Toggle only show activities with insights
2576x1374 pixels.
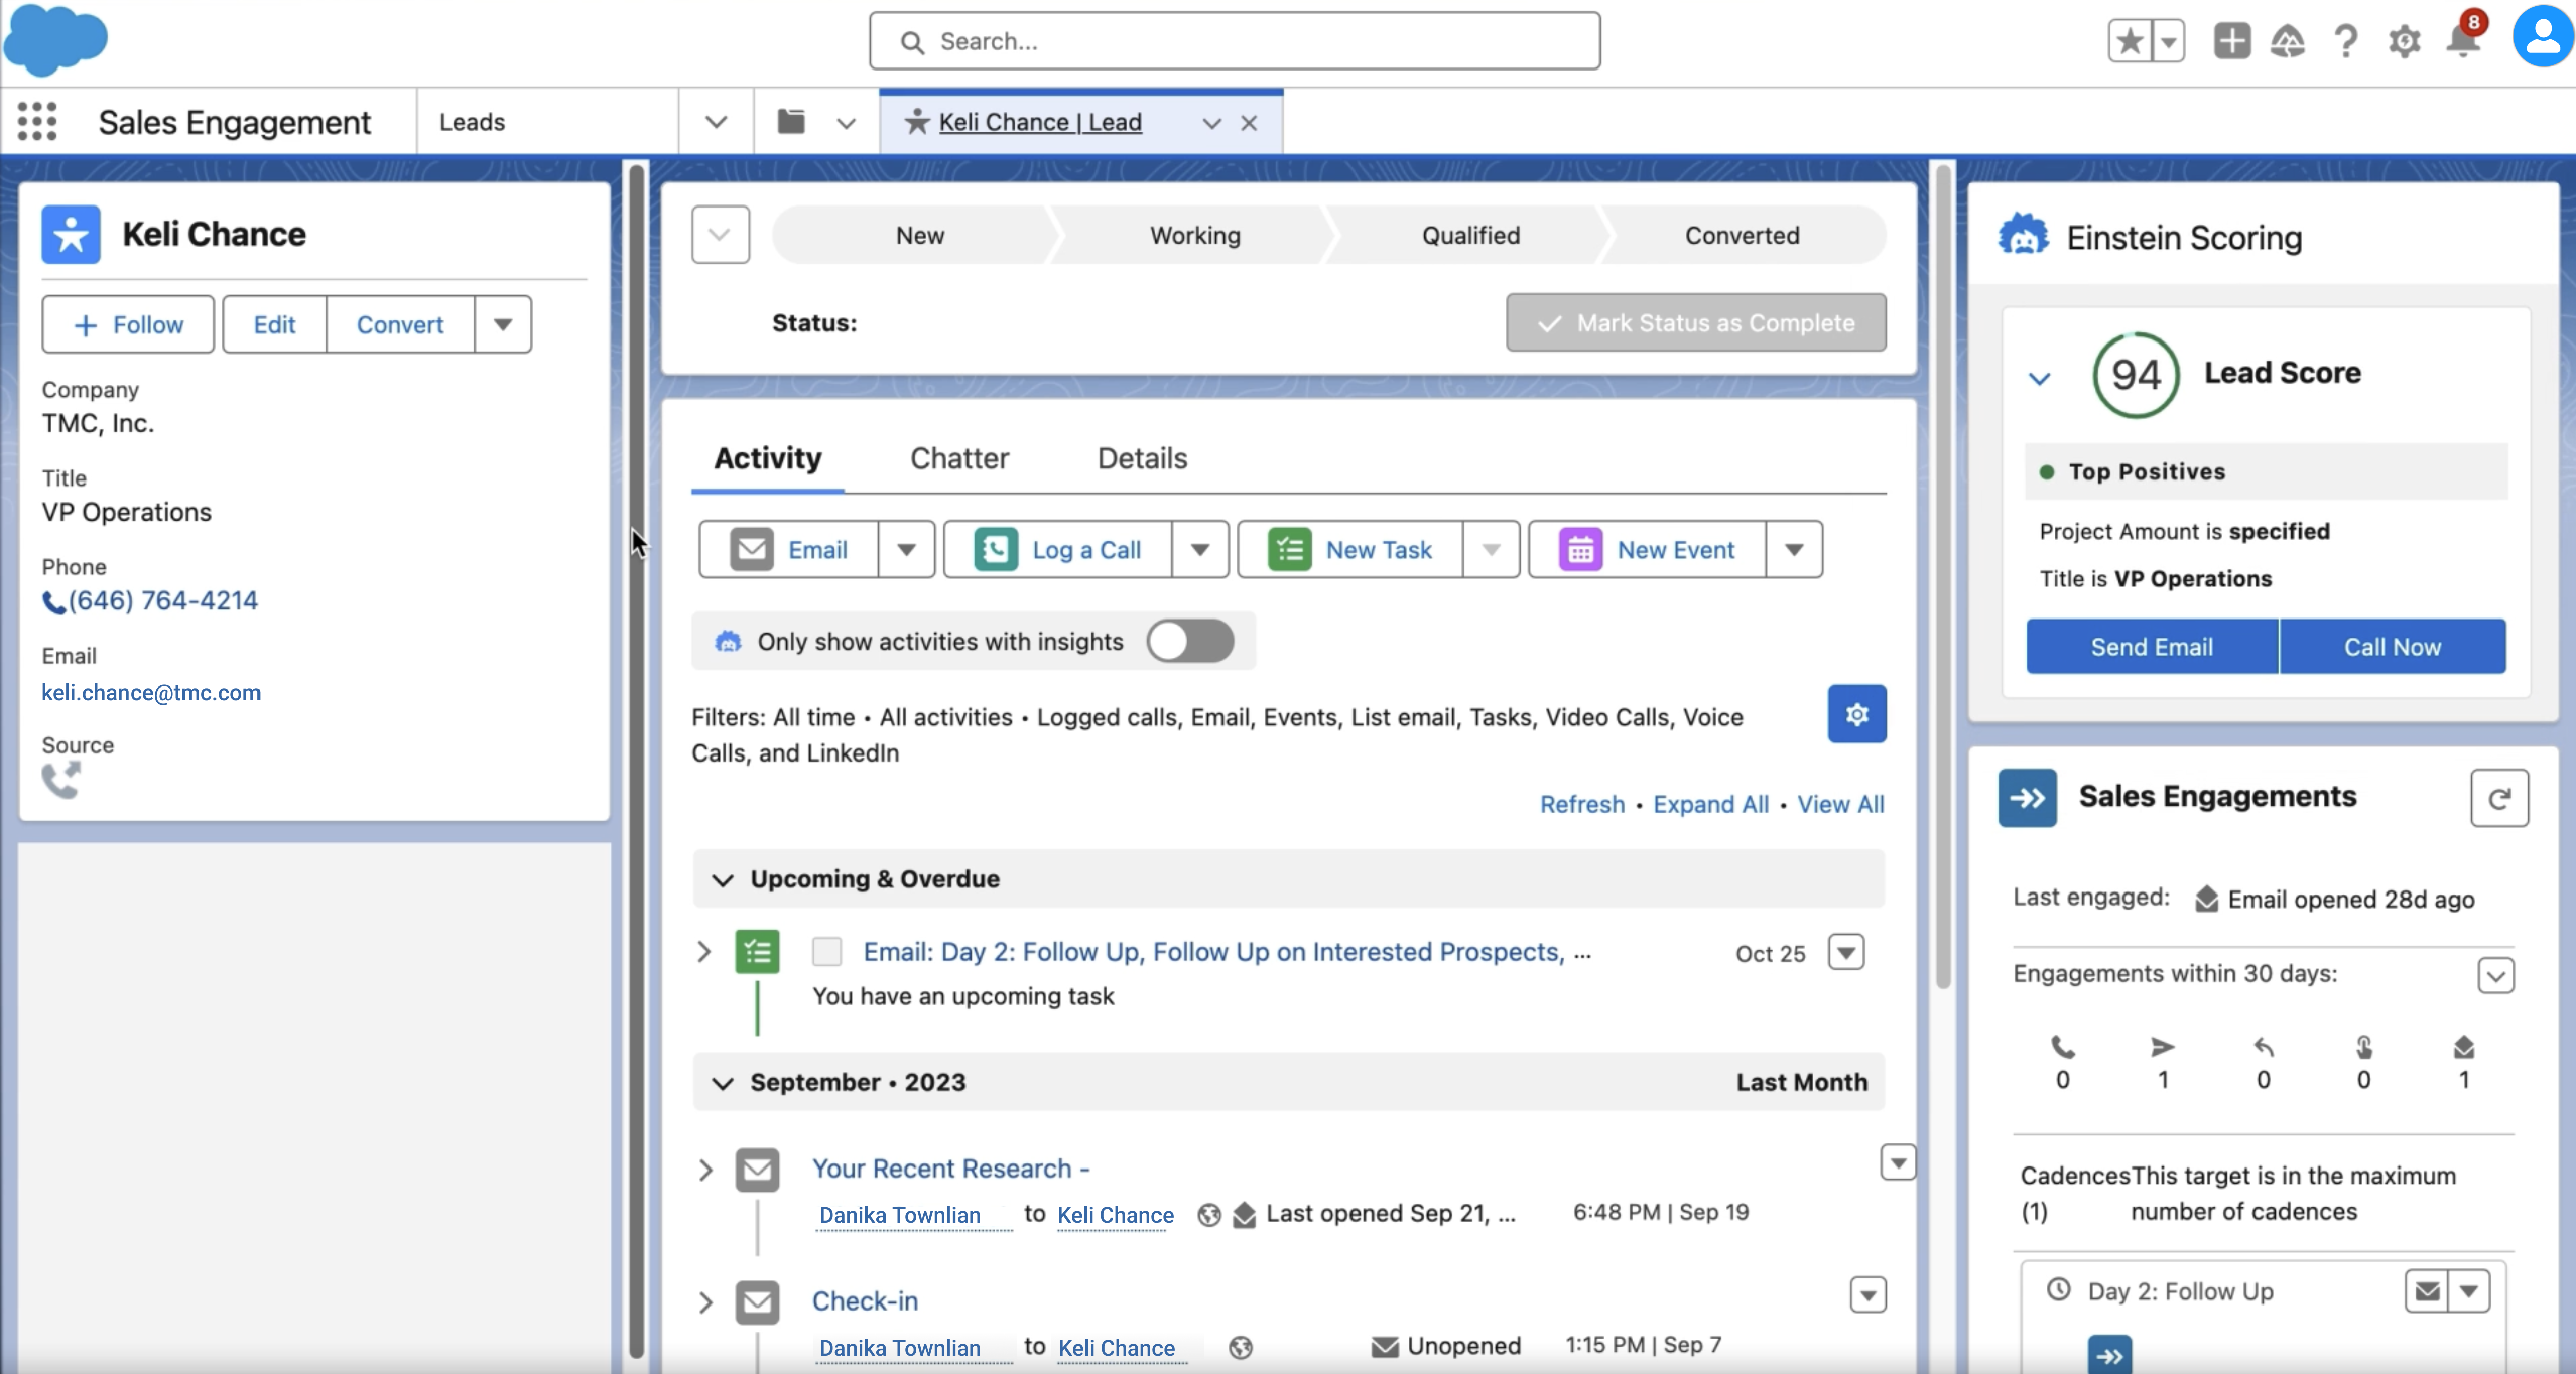(1189, 641)
